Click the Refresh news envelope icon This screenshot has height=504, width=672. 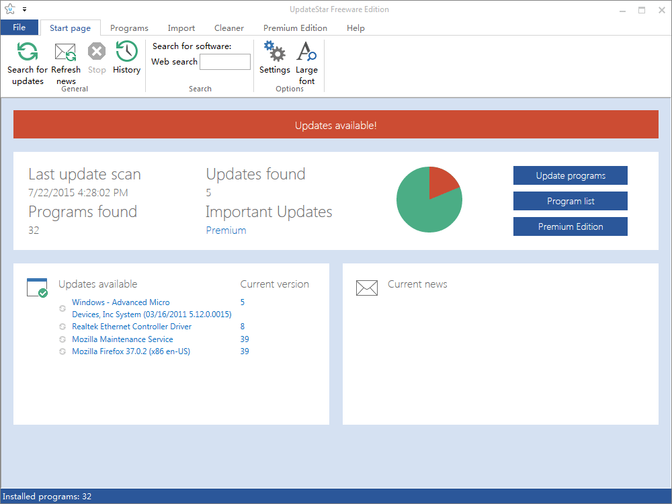(66, 52)
